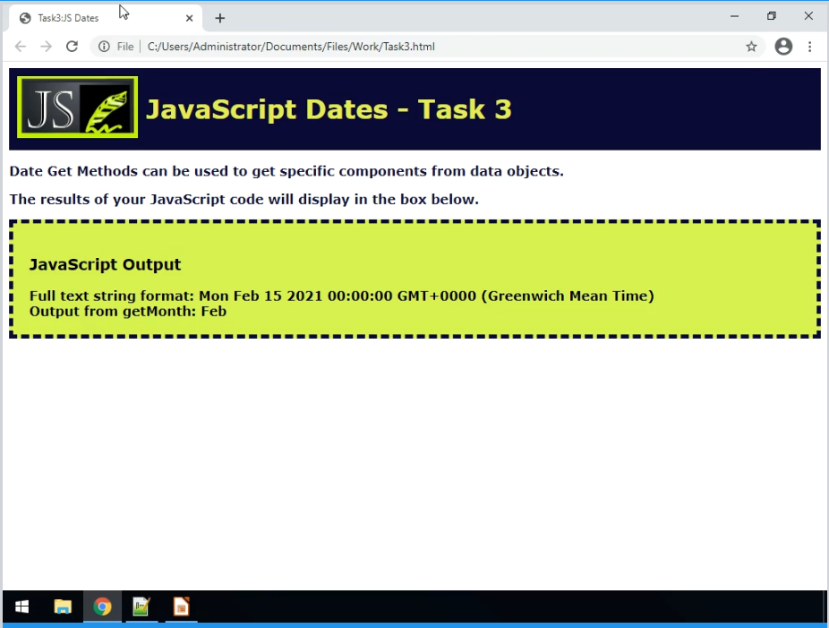Restore down the Chrome window
Image resolution: width=829 pixels, height=628 pixels.
(772, 16)
